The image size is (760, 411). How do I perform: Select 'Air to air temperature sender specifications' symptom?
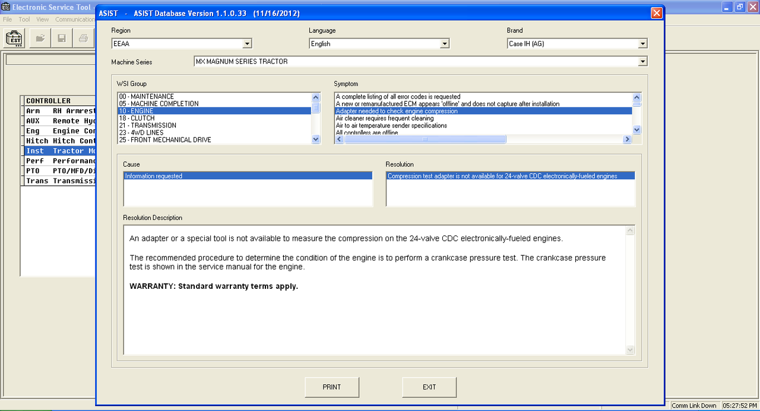tap(483, 125)
